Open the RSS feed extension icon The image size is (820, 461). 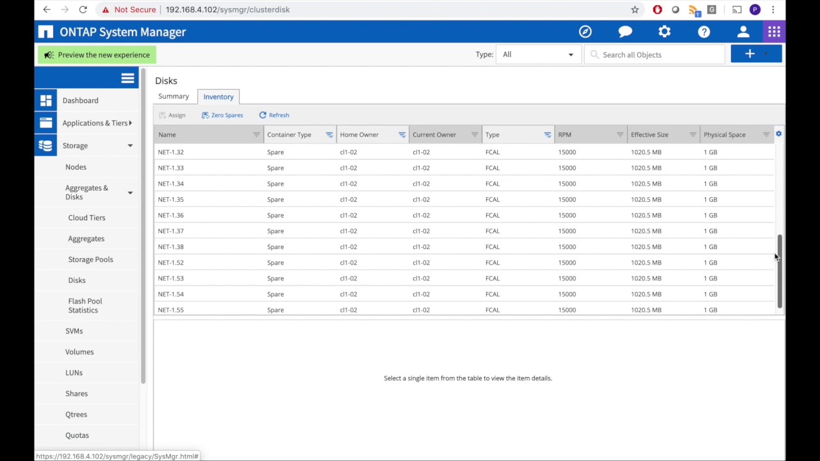coord(694,10)
